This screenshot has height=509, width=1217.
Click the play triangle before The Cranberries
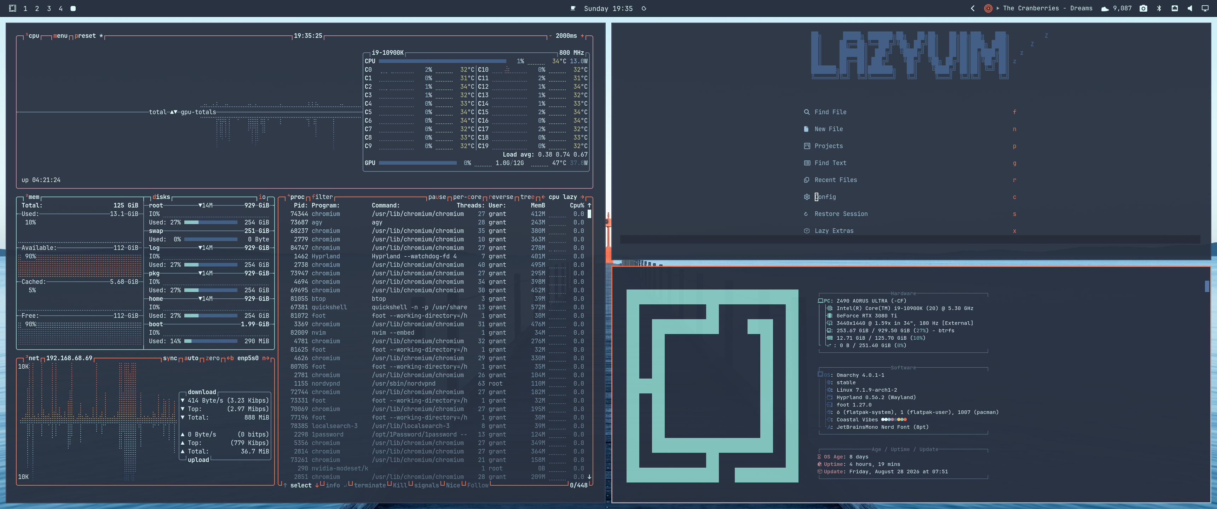tap(998, 8)
